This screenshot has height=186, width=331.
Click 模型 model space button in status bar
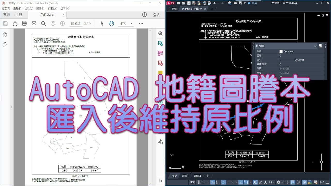(x=192, y=182)
